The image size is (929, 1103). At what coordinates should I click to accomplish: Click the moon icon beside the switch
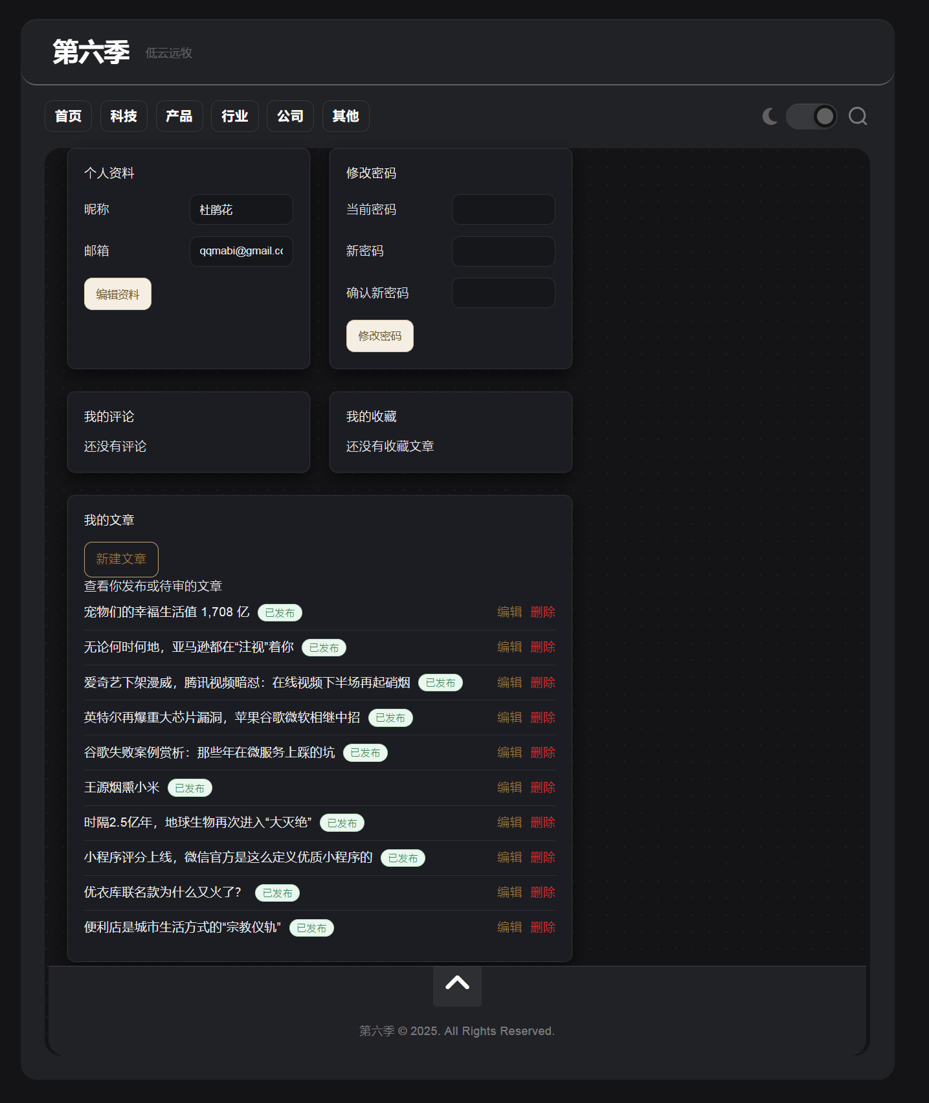coord(770,117)
